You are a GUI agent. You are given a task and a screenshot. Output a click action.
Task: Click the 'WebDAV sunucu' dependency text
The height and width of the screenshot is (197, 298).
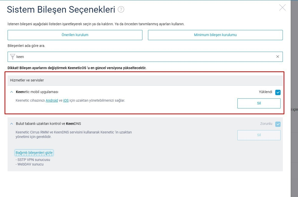click(30, 164)
